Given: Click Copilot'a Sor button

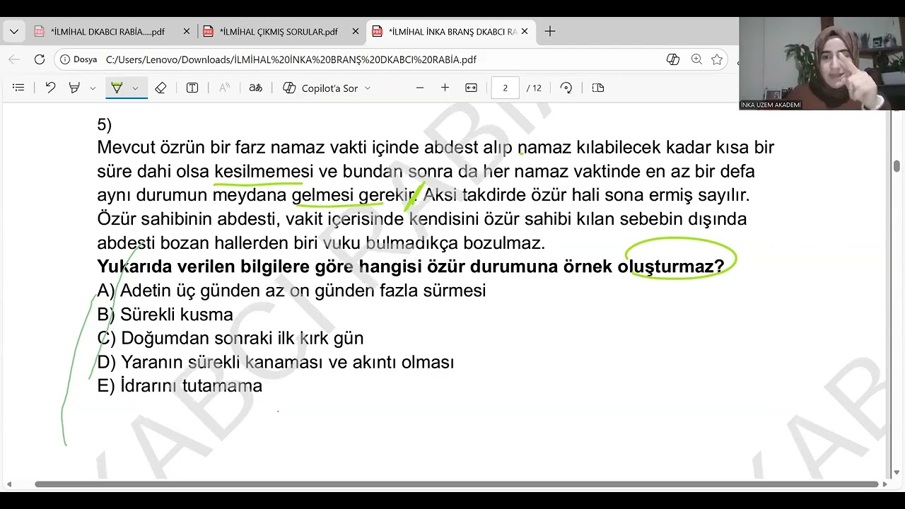Looking at the screenshot, I should click(x=320, y=88).
